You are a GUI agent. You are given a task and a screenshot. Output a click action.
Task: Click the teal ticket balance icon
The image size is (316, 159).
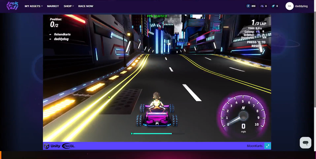273,6
